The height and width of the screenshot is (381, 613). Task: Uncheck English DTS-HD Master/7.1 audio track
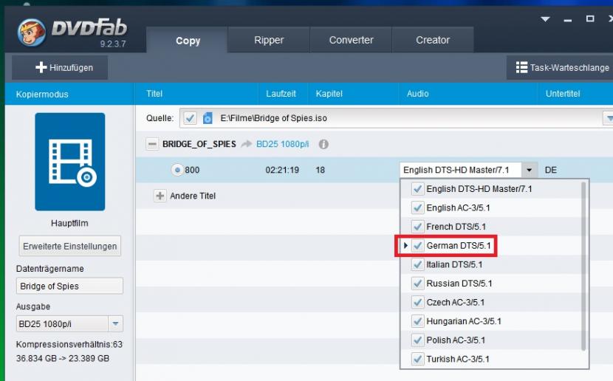click(x=417, y=189)
